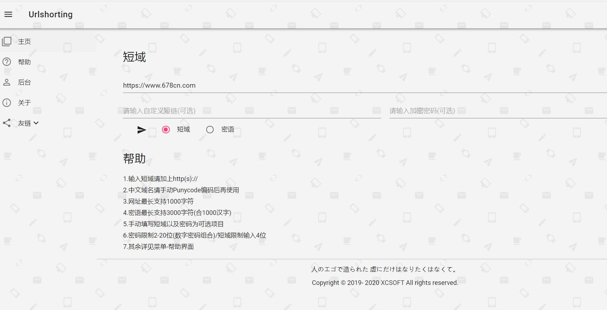Viewport: 607px width, 310px height.
Task: Click the 后台 person icon
Action: click(x=7, y=82)
